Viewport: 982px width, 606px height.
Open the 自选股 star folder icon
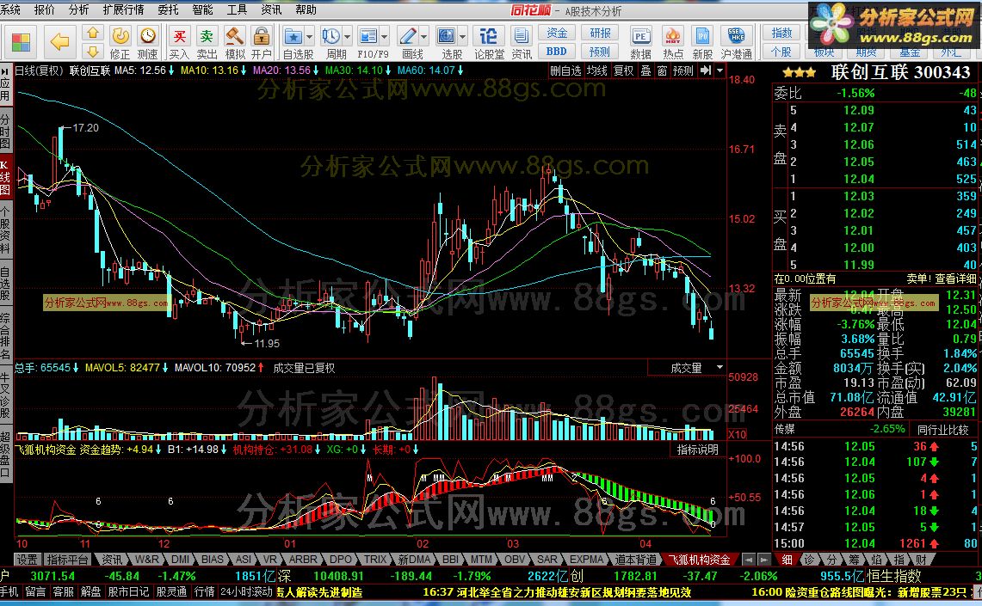293,36
